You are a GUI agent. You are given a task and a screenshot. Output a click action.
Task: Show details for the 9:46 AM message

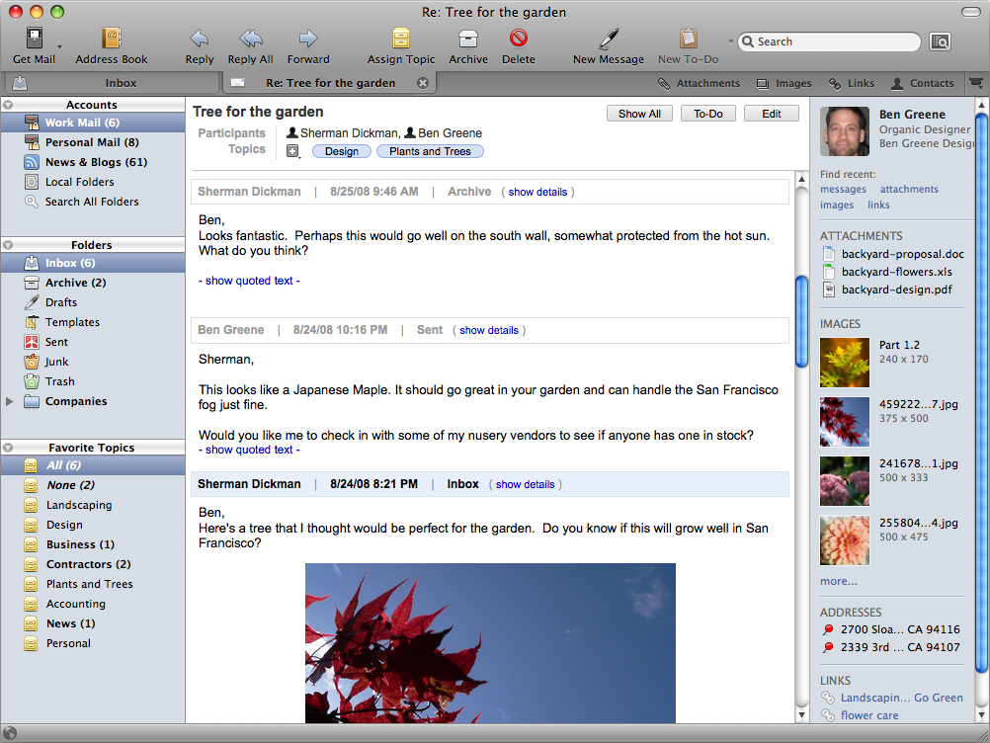click(537, 192)
